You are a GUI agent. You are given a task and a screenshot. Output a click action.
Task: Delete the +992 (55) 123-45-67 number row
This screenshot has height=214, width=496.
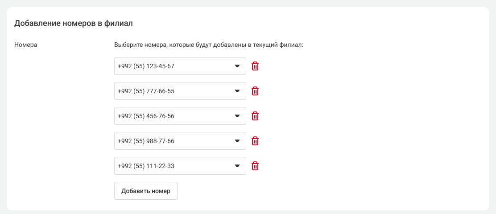click(255, 66)
